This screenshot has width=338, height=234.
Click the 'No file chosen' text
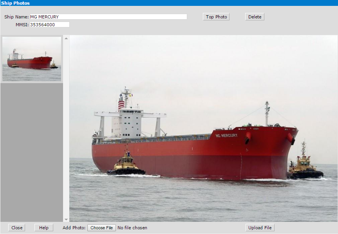coord(132,228)
